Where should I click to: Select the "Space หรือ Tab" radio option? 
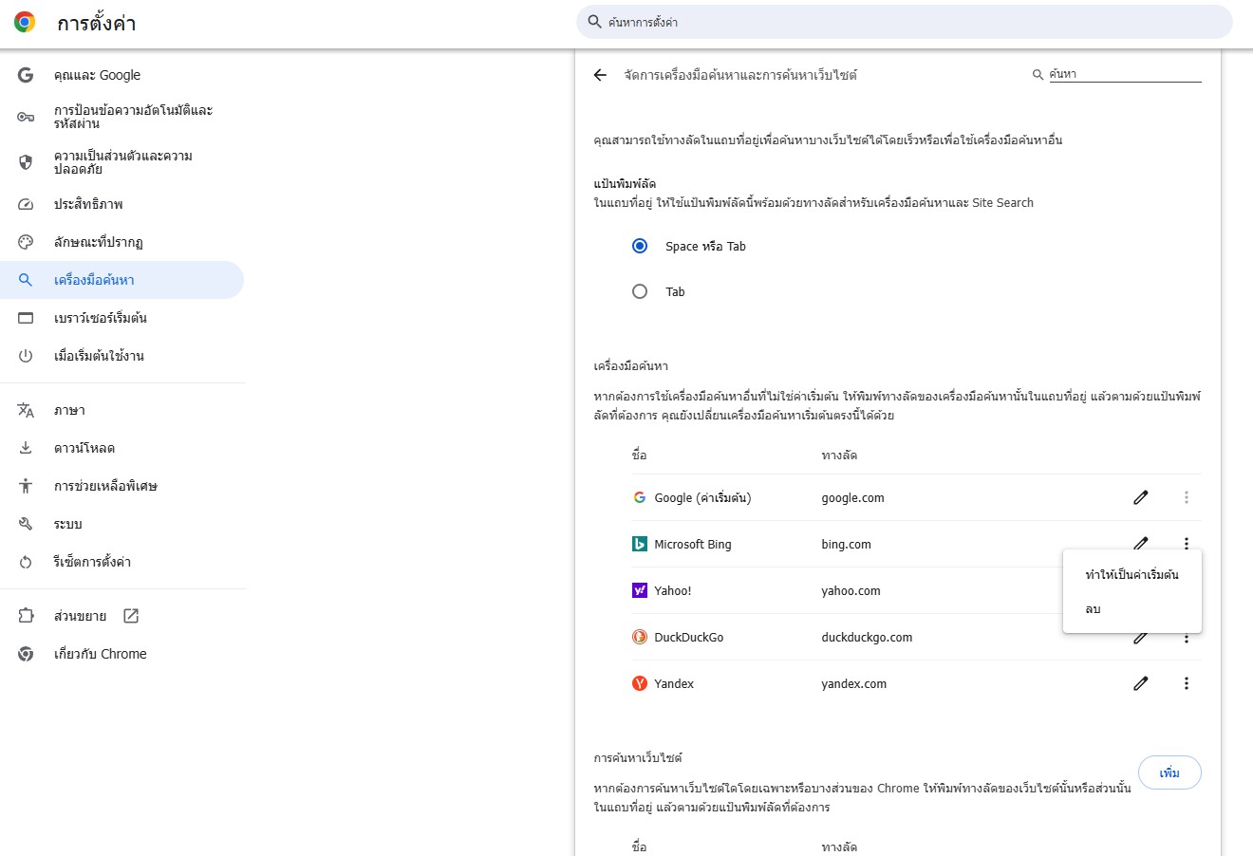tap(640, 246)
